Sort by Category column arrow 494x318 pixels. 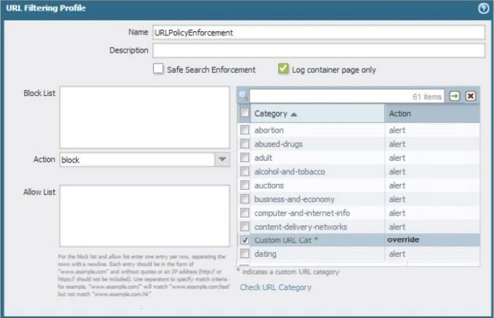point(293,114)
